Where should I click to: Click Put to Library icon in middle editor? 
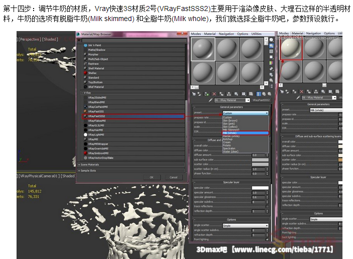pyautogui.click(x=236, y=94)
